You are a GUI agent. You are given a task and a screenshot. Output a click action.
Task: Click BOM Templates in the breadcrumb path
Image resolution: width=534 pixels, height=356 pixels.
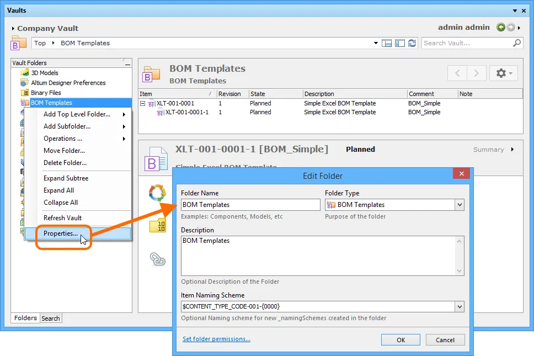85,43
